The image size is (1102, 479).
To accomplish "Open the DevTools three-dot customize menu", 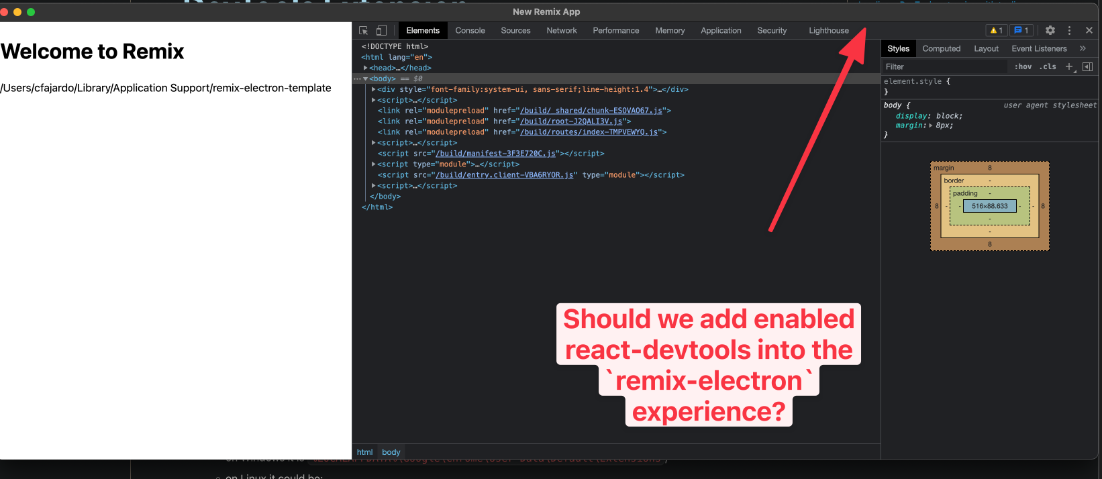I will [1069, 30].
